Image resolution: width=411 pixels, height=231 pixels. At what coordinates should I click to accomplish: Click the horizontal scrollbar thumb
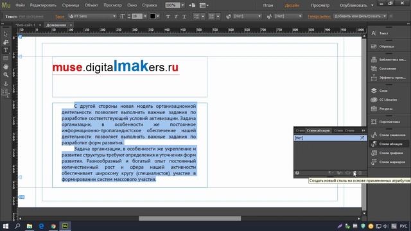point(189,218)
